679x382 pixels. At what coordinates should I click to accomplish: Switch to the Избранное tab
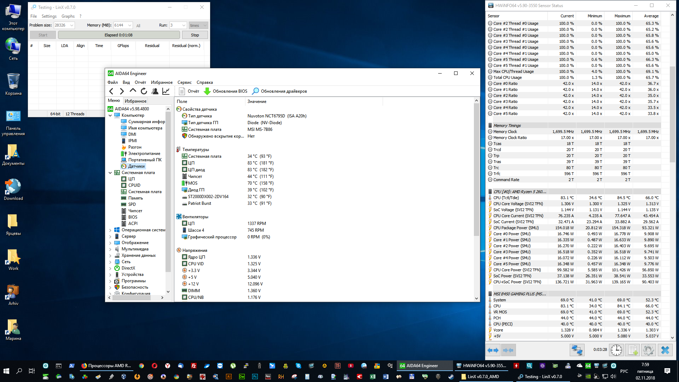point(135,101)
